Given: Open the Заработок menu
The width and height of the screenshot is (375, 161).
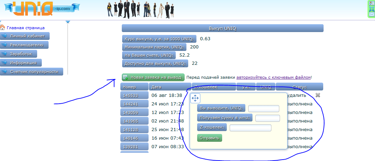Looking at the screenshot, I should tap(19, 54).
